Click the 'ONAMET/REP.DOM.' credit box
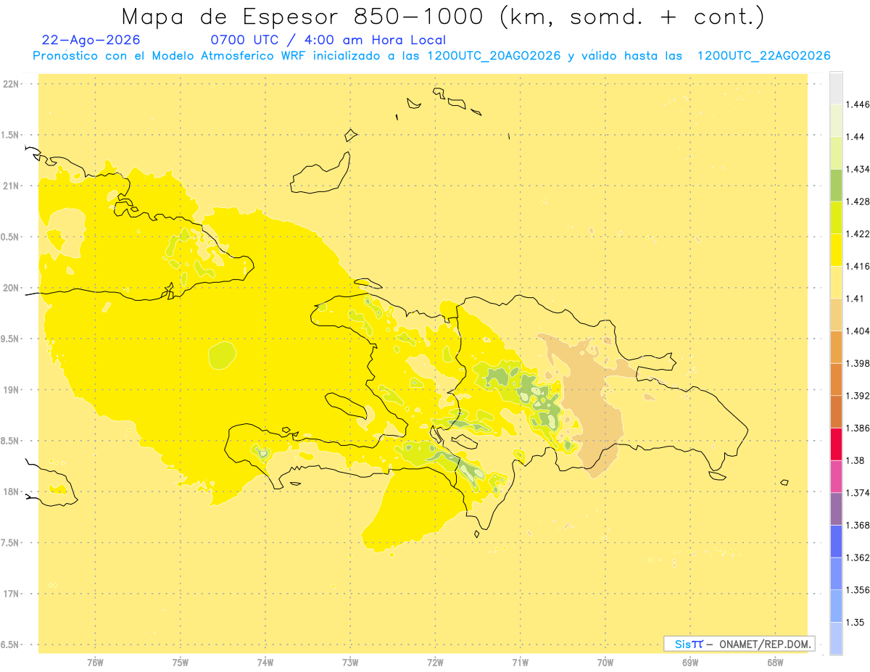 (x=739, y=644)
